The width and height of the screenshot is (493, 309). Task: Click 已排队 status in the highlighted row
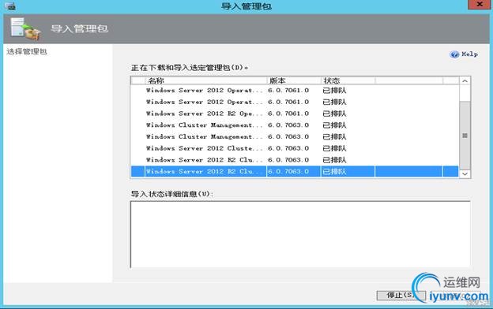(334, 172)
